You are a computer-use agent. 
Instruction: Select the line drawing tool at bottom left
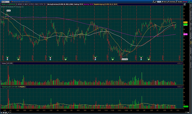(x=8, y=113)
